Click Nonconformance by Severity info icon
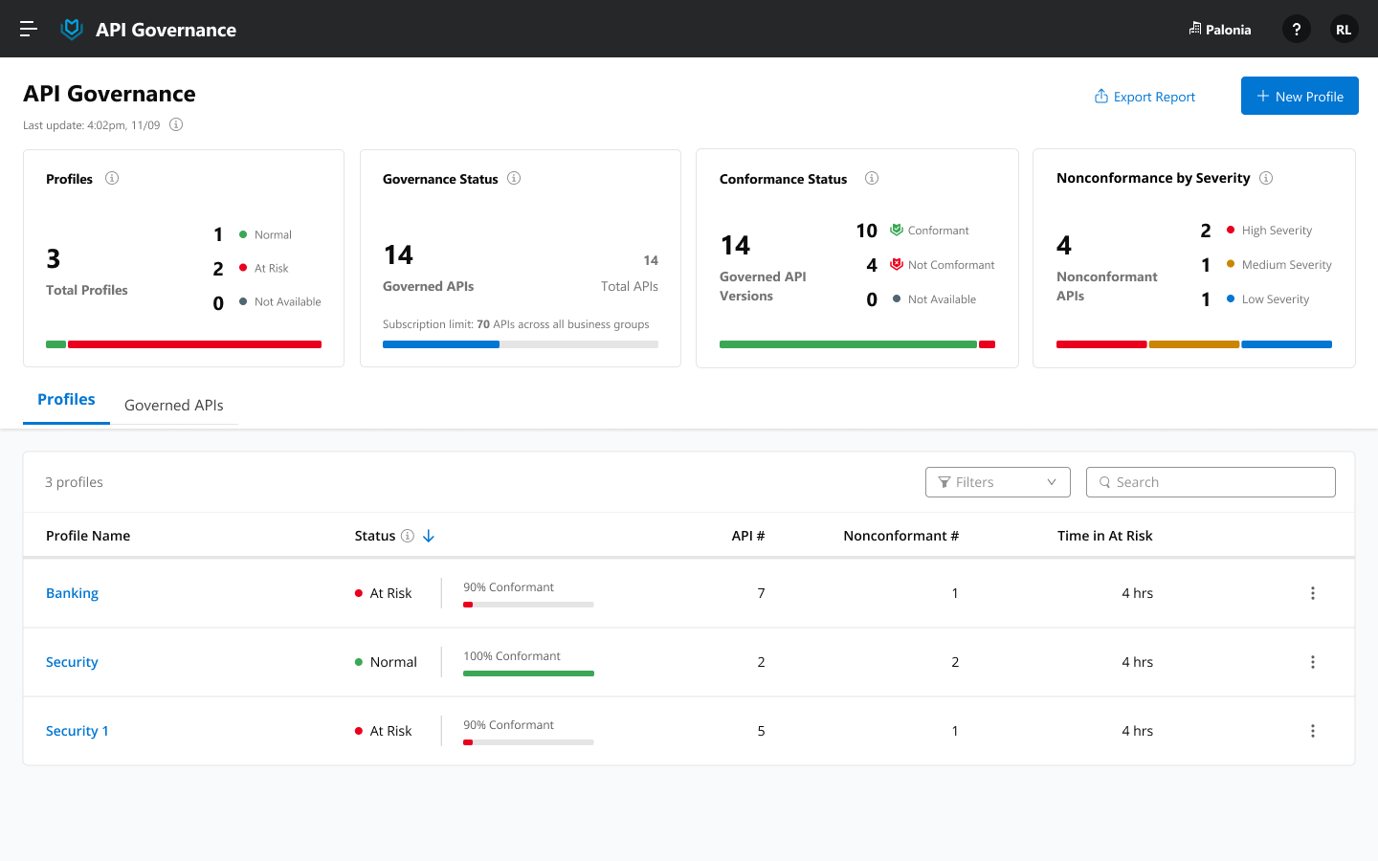This screenshot has width=1378, height=861. (x=1266, y=178)
